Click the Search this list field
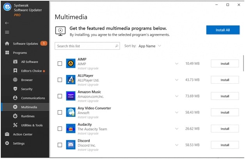 [x=87, y=46]
